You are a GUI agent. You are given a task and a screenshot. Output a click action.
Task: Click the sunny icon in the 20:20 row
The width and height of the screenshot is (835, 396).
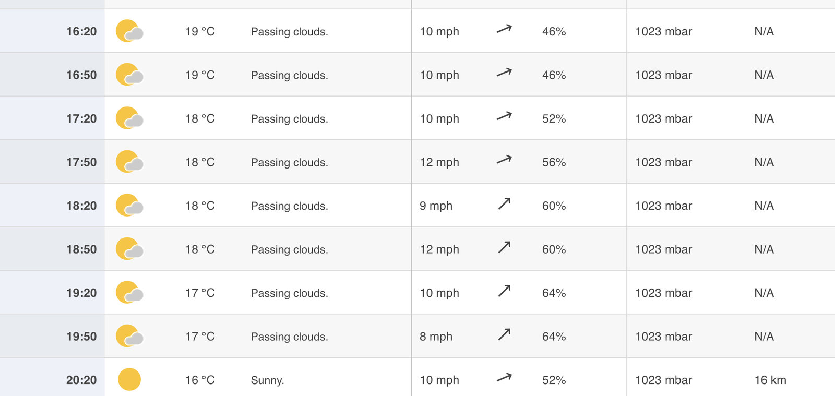129,379
